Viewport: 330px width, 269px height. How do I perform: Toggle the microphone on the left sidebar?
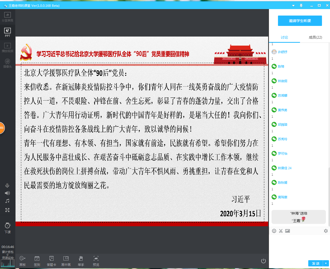click(7, 186)
